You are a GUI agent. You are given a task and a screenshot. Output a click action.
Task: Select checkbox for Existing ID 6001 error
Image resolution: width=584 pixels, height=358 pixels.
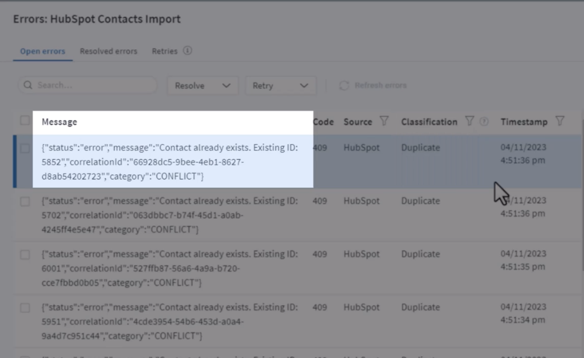click(23, 254)
